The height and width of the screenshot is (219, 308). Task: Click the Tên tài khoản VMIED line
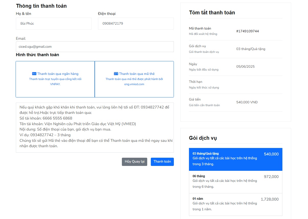tap(78, 124)
